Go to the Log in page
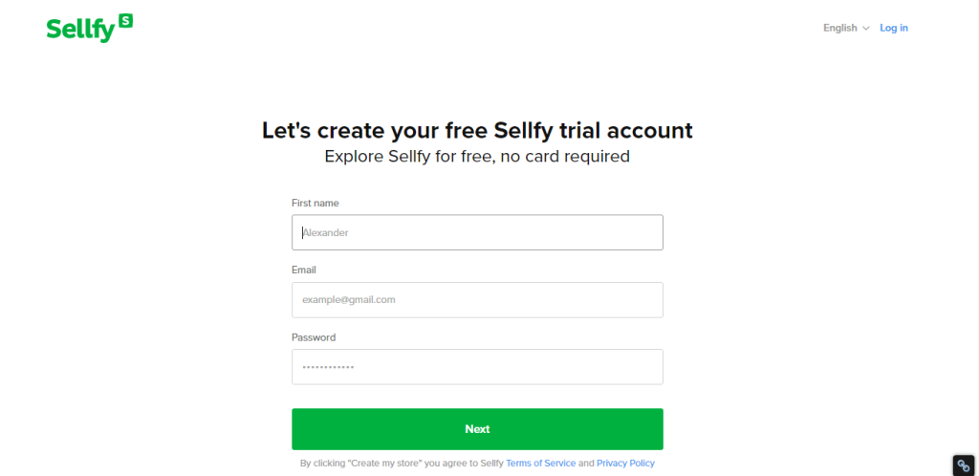979x476 pixels. point(894,28)
